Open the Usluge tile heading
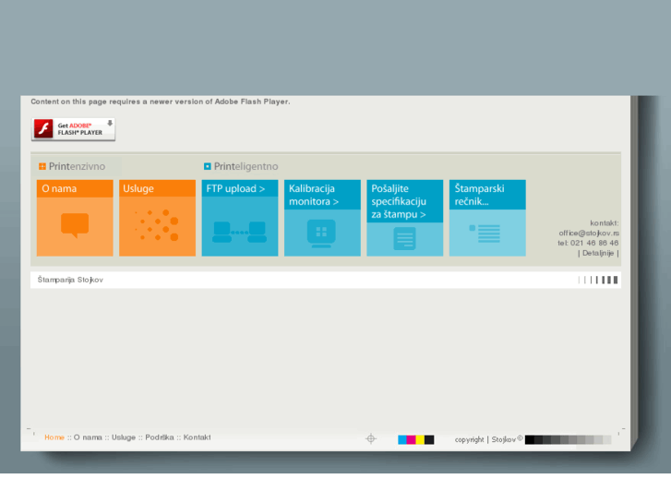This screenshot has width=671, height=503. tap(158, 188)
